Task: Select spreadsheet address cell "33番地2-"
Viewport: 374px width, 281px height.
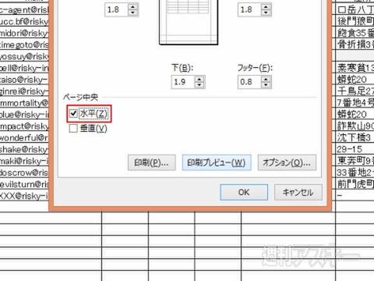Action: [x=355, y=173]
